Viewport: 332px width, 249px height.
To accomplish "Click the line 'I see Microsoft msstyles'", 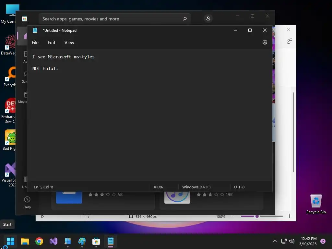I will click(x=64, y=57).
